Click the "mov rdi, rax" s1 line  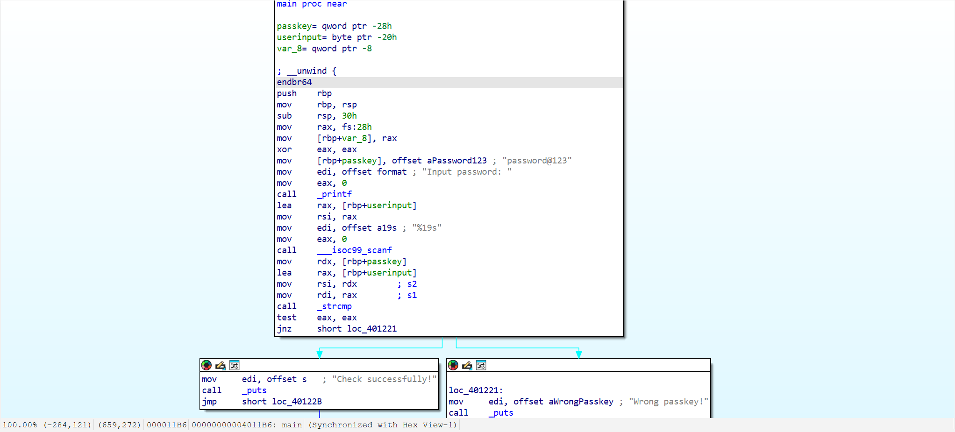coord(347,295)
